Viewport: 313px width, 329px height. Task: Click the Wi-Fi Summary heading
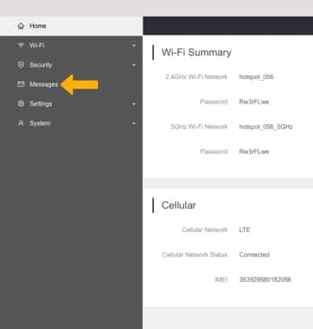[197, 52]
